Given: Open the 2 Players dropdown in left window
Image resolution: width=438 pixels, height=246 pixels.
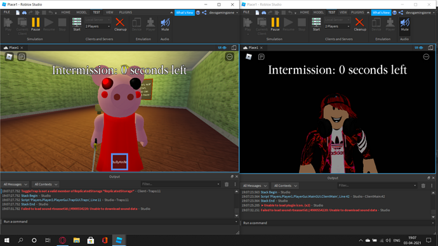Looking at the screenshot, I should pyautogui.click(x=98, y=26).
